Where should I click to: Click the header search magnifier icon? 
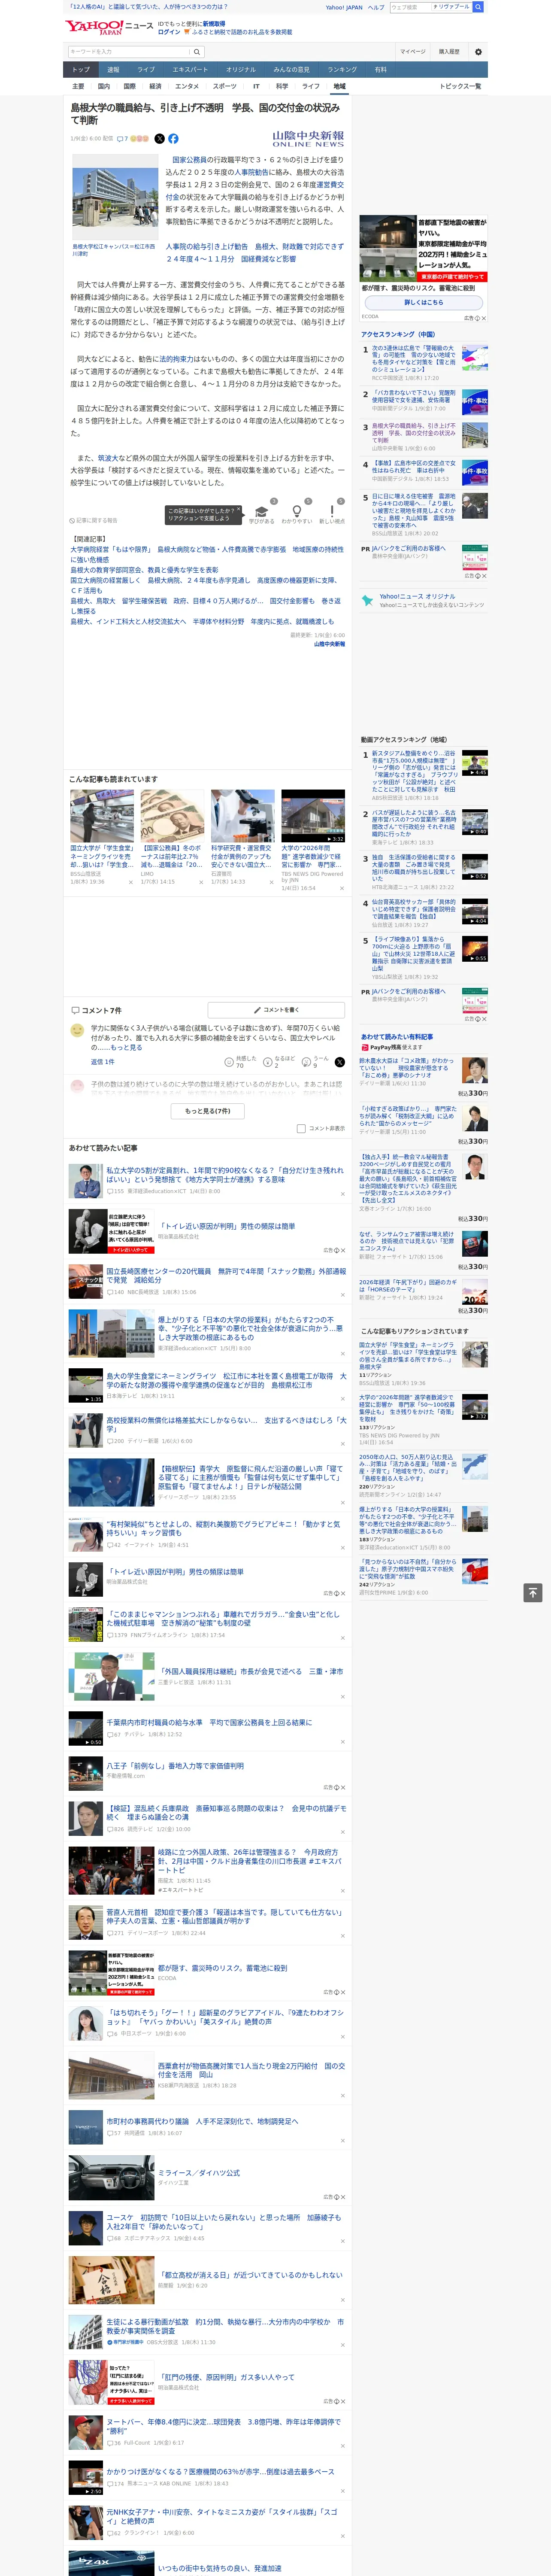(478, 7)
